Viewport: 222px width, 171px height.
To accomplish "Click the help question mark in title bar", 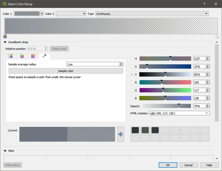I will pos(204,4).
